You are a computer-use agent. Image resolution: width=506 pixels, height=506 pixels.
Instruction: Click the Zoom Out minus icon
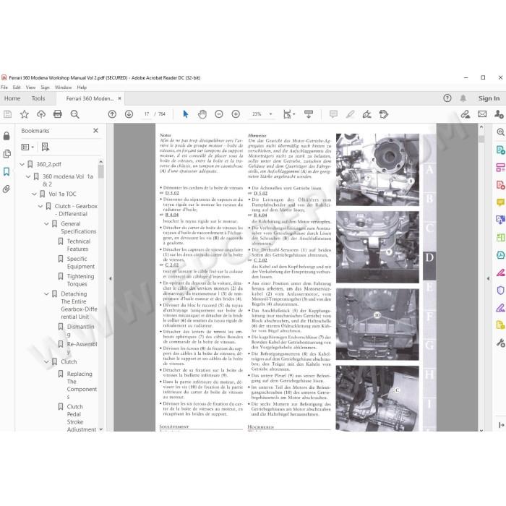tap(219, 114)
